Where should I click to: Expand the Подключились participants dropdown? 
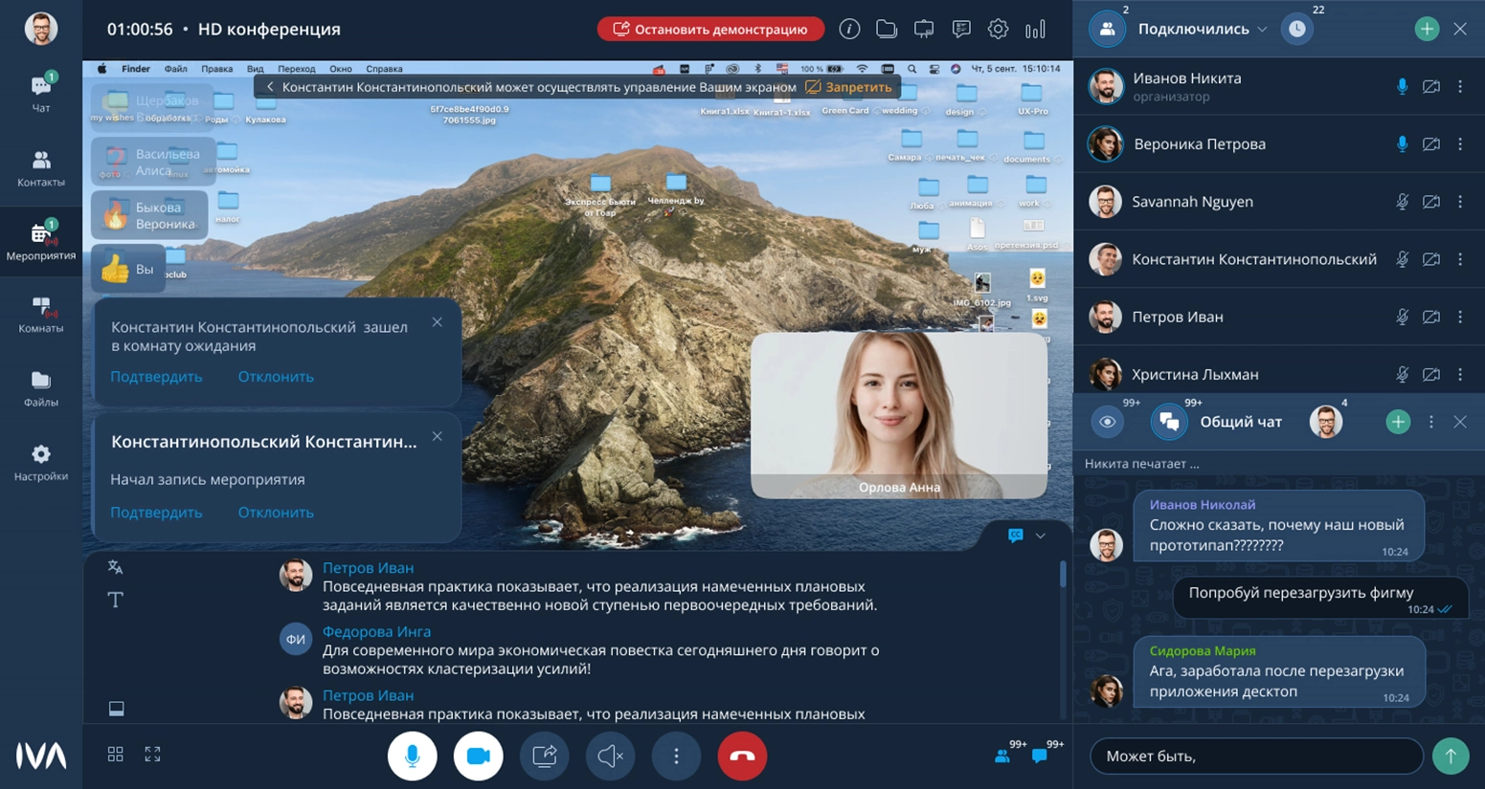[x=1262, y=30]
